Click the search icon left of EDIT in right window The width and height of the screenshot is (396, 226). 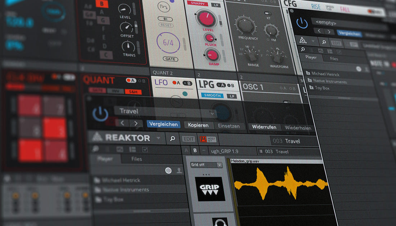pos(324,42)
